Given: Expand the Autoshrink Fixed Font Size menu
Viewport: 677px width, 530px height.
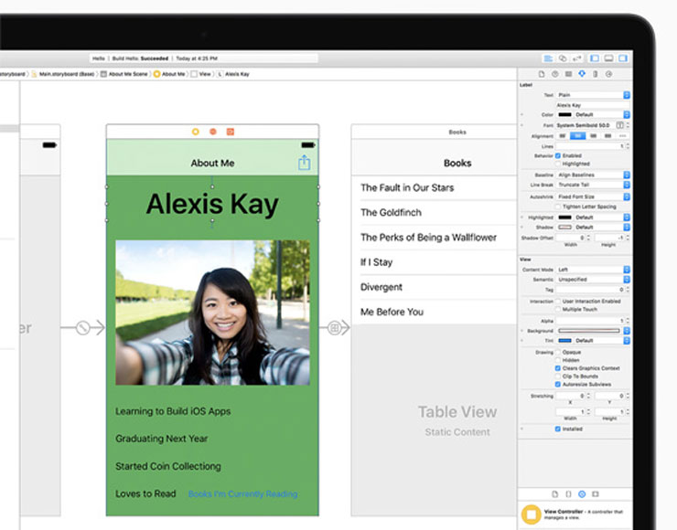Looking at the screenshot, I should point(593,196).
